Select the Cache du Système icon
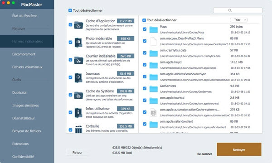This screenshot has width=272, height=163. pyautogui.click(x=78, y=95)
